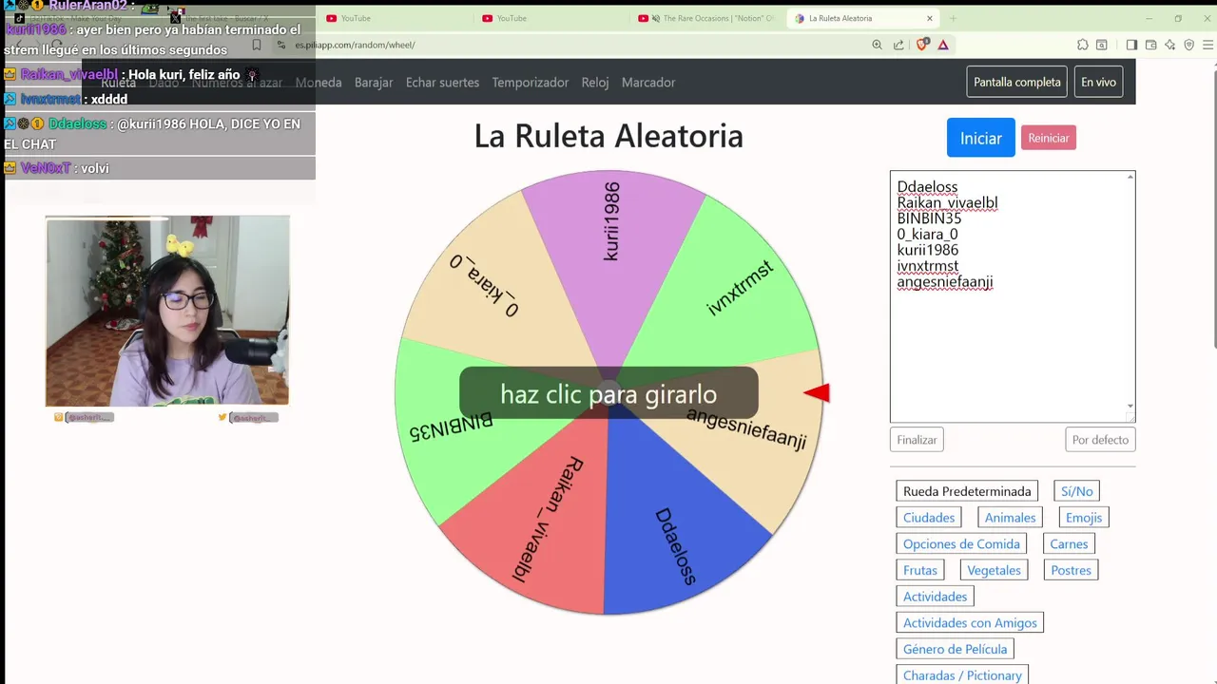Open Barajar in the site navigation
This screenshot has height=684, width=1217.
click(x=374, y=83)
